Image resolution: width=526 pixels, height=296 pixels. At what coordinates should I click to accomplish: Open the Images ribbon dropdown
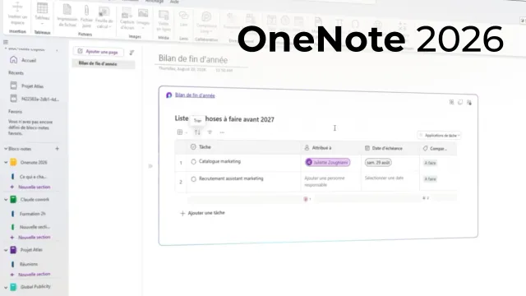tap(143, 18)
